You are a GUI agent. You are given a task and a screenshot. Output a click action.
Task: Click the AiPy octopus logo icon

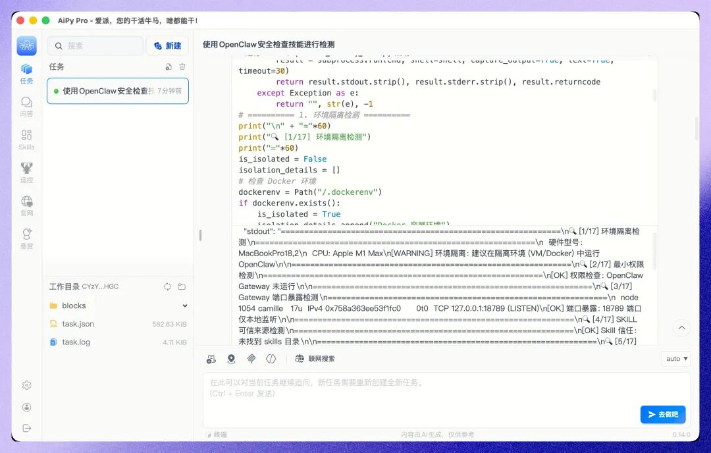tap(27, 46)
